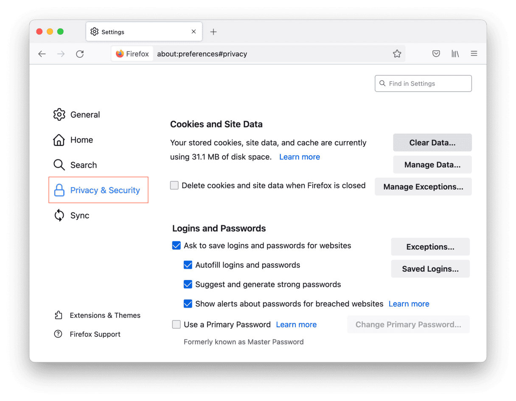516x401 pixels.
Task: Open the Firefox hamburger application menu
Action: pyautogui.click(x=474, y=54)
